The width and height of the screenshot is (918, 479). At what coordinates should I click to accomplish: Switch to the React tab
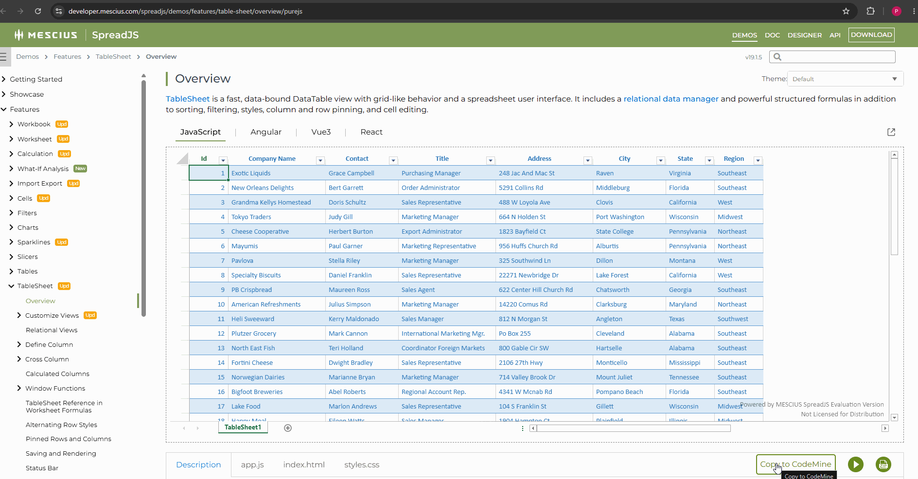click(x=371, y=132)
